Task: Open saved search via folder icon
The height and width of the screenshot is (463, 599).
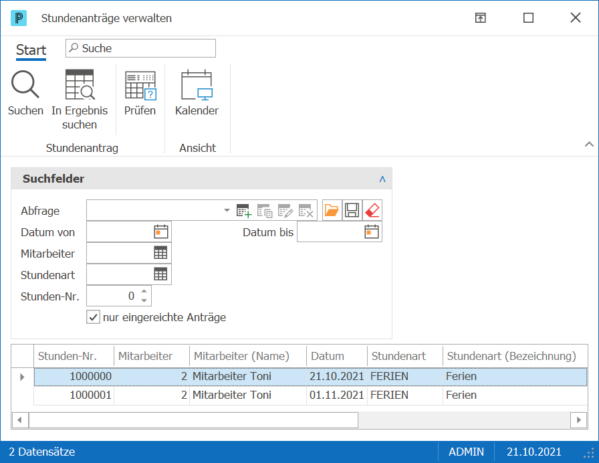Action: coord(332,210)
